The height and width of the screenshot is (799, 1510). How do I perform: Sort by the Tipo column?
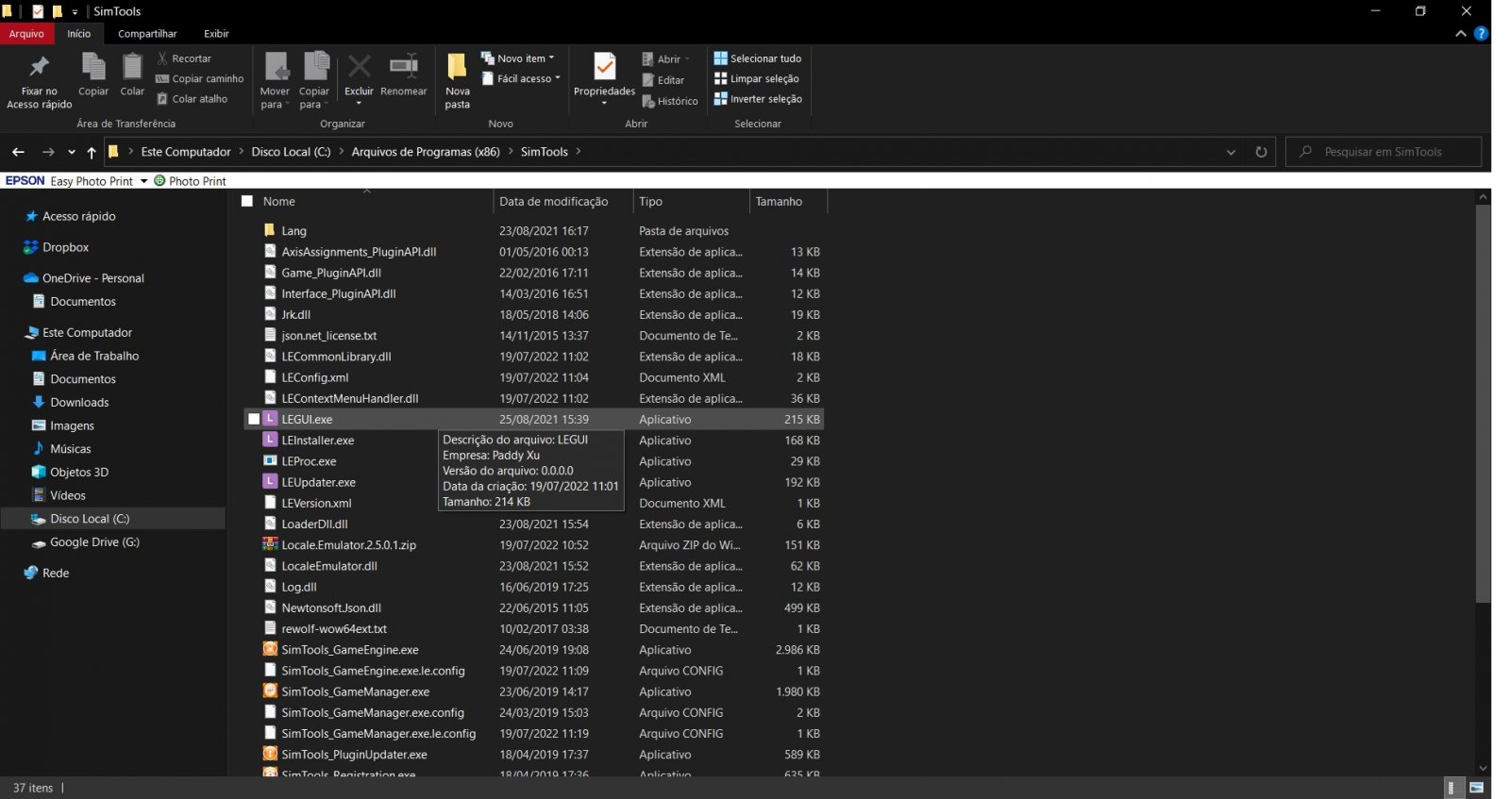(x=691, y=201)
